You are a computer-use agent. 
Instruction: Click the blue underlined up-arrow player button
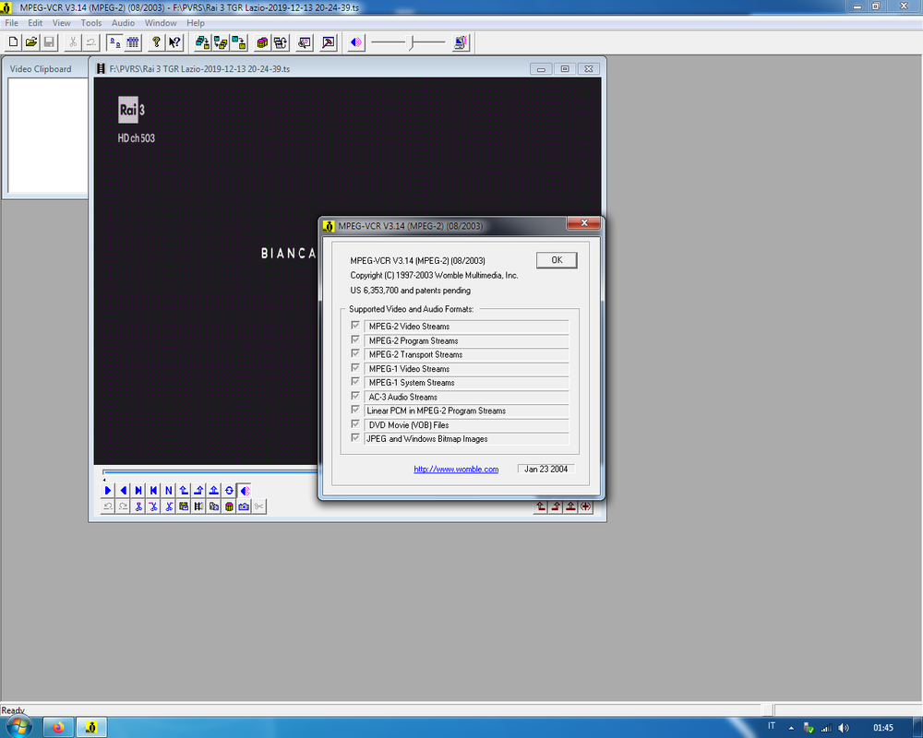pyautogui.click(x=214, y=490)
